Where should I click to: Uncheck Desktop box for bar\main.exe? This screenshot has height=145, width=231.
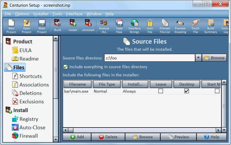pyautogui.click(x=187, y=91)
